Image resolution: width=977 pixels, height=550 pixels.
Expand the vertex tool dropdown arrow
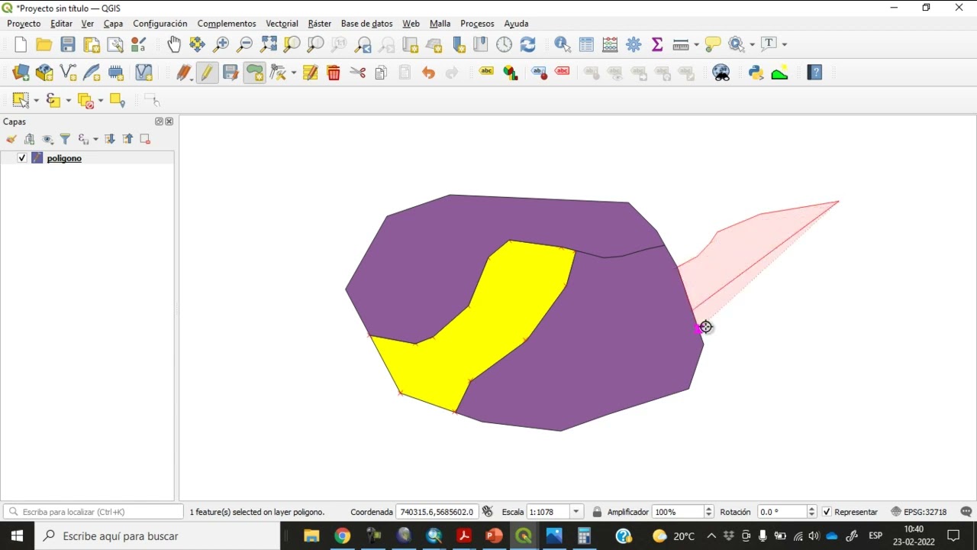click(x=294, y=73)
